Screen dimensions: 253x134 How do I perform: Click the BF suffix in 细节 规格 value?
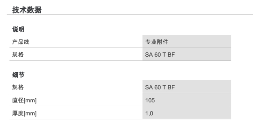click(x=171, y=87)
